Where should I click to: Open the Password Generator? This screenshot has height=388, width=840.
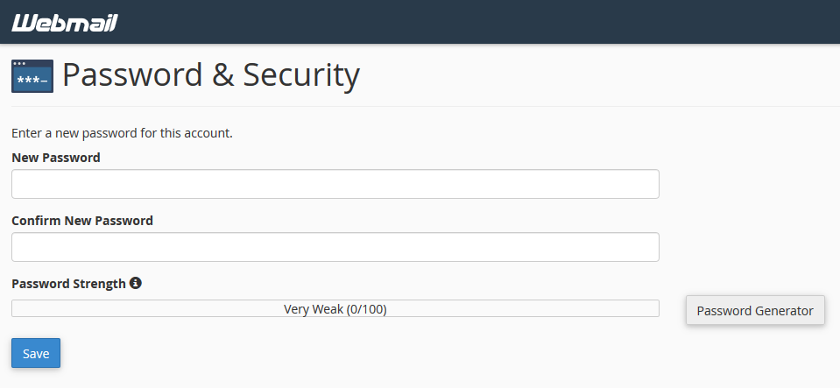(x=755, y=310)
